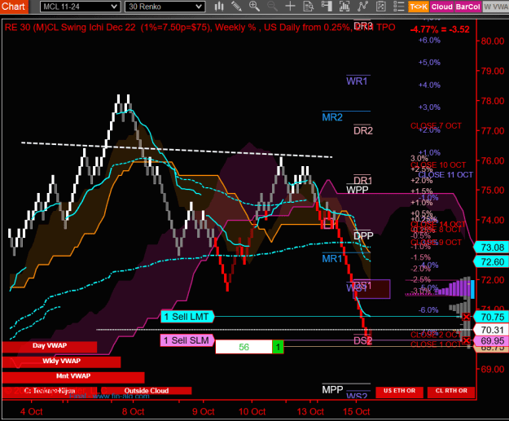The height and width of the screenshot is (421, 509).
Task: Click the MR2 pivot label
Action: tap(332, 117)
